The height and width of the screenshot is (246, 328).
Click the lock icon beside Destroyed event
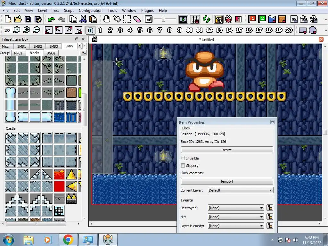click(x=270, y=208)
